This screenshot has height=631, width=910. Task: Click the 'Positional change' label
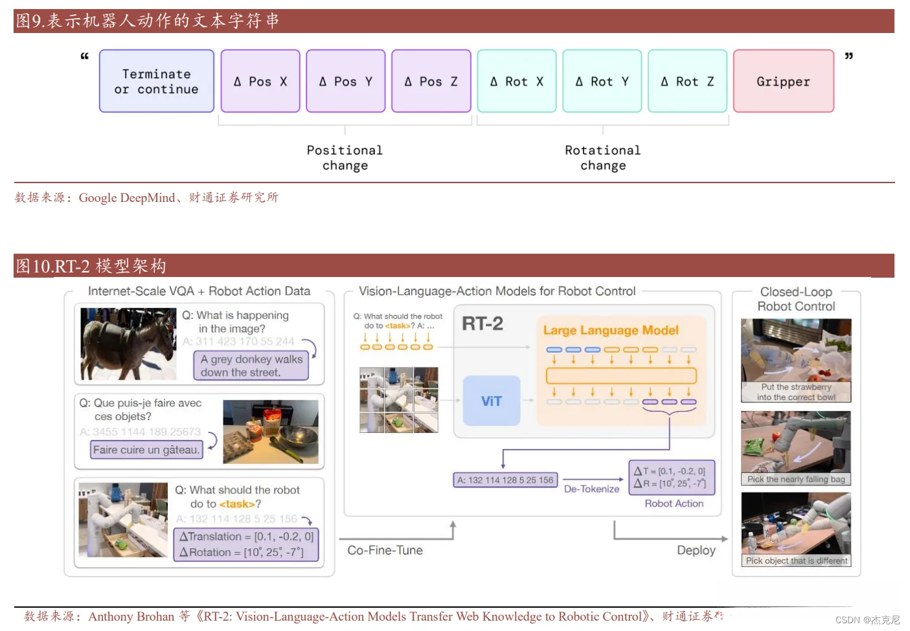point(345,158)
